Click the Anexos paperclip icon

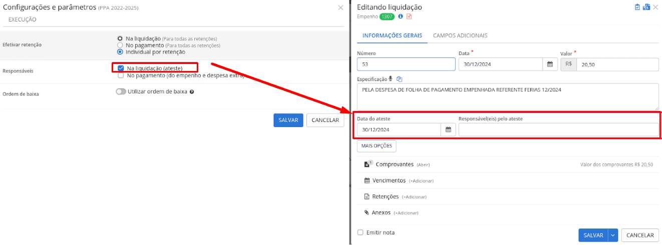pyautogui.click(x=367, y=212)
